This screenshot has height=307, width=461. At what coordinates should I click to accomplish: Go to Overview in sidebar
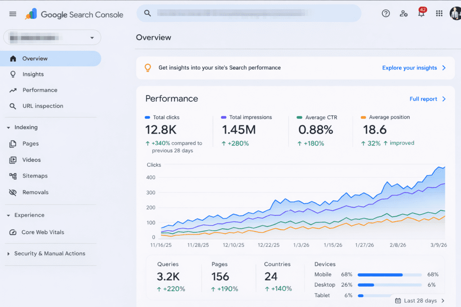(50, 58)
